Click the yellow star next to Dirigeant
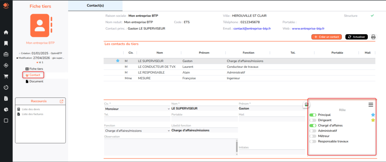 (373, 120)
